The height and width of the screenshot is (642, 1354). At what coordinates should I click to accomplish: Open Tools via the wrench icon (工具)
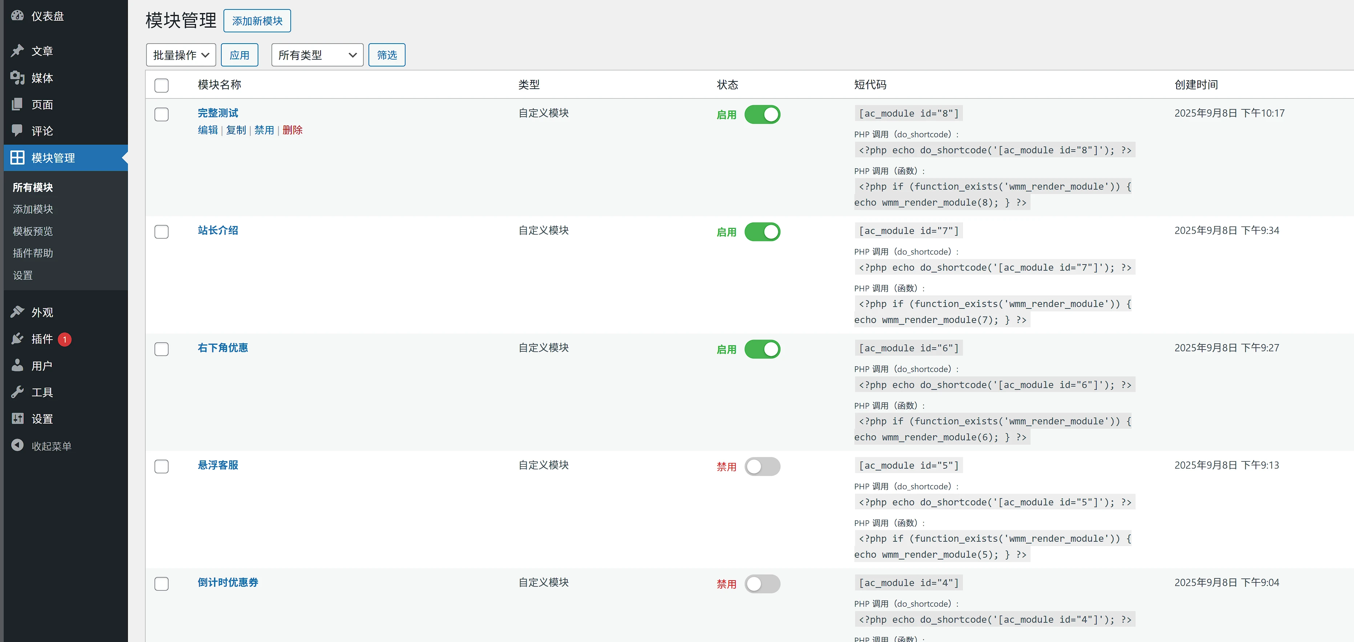tap(17, 392)
